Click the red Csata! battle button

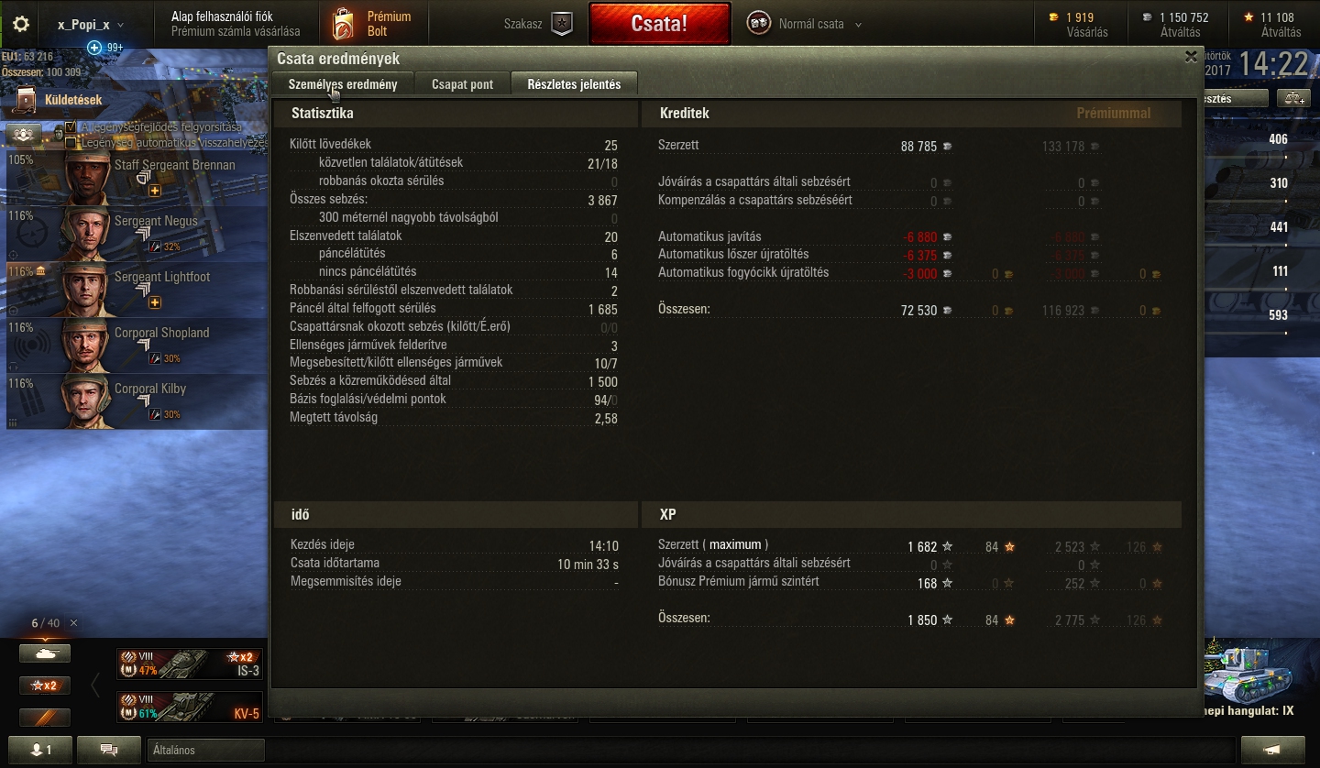[659, 24]
